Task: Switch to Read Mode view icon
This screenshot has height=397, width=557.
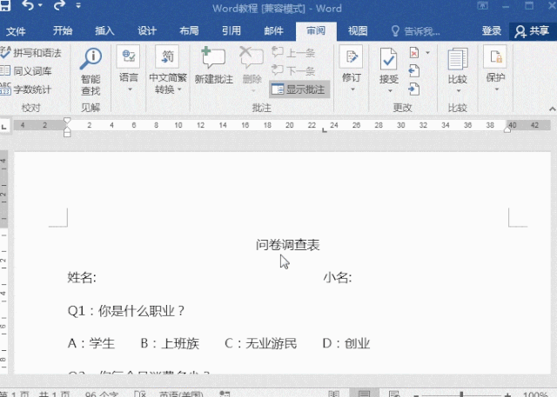Action: click(333, 394)
